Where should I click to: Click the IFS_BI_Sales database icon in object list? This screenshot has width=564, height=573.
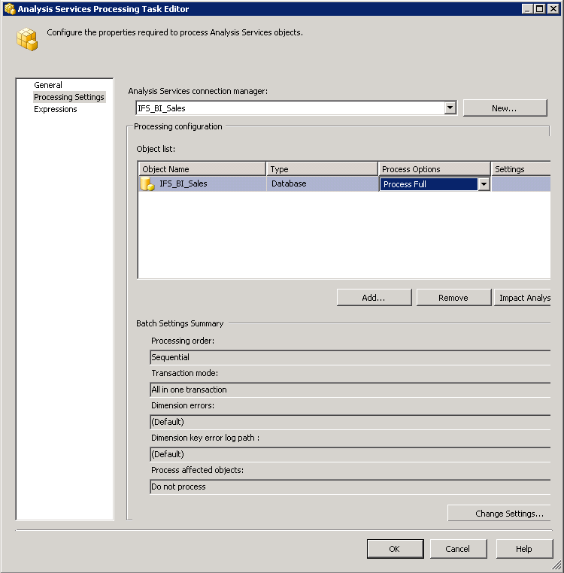[147, 184]
